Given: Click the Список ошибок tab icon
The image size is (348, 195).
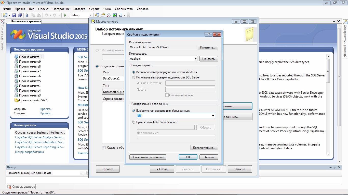Looking at the screenshot, I should (x=9, y=187).
